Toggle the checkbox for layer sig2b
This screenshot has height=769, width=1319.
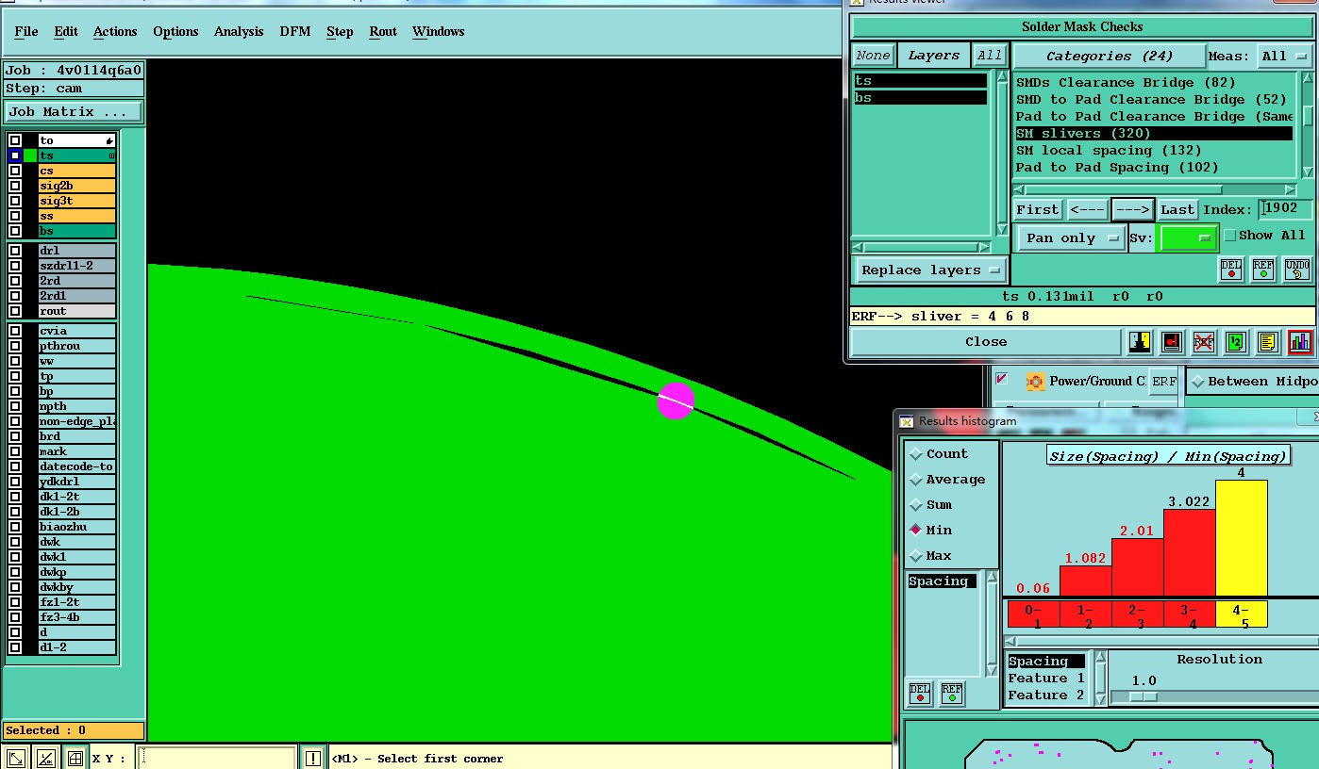[x=15, y=186]
